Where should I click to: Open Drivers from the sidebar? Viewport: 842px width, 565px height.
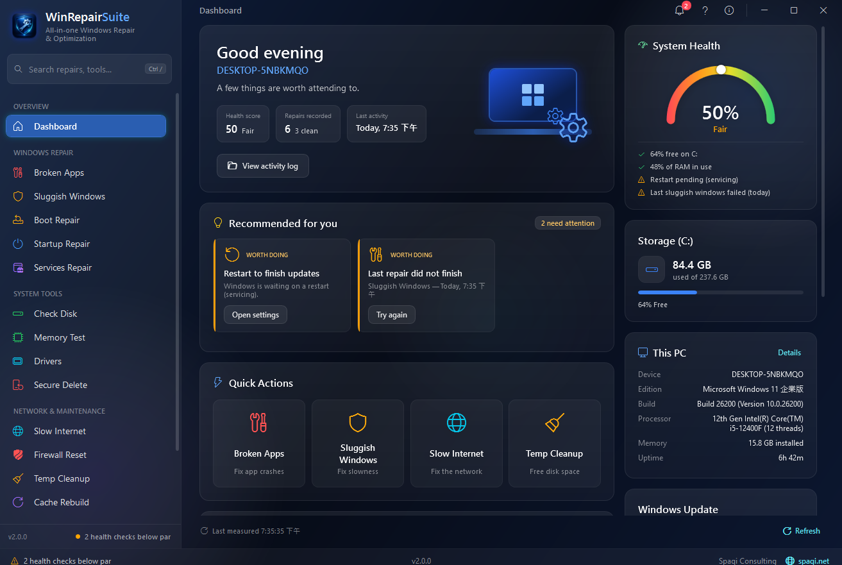pyautogui.click(x=86, y=361)
